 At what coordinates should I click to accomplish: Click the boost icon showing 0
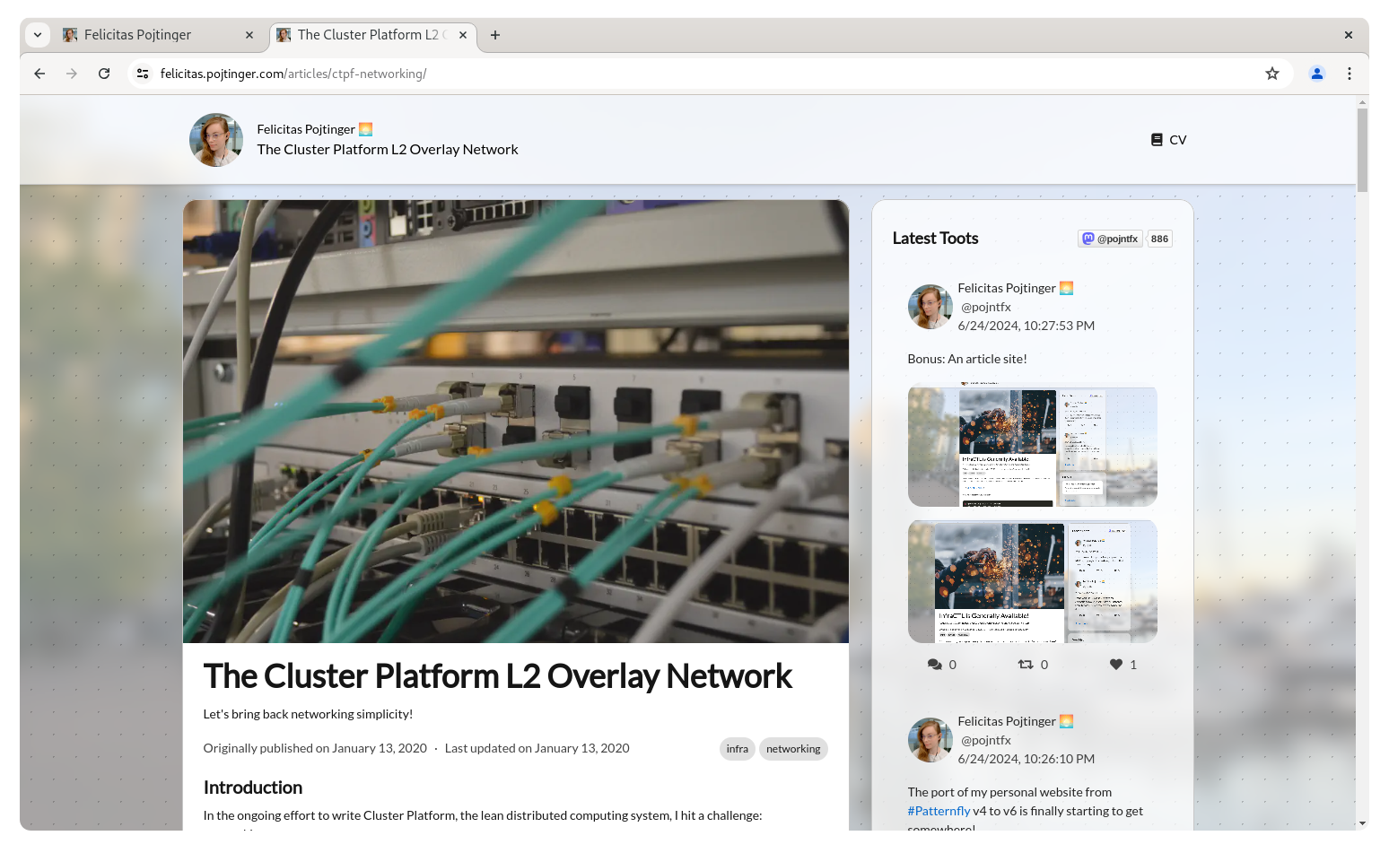(1026, 665)
